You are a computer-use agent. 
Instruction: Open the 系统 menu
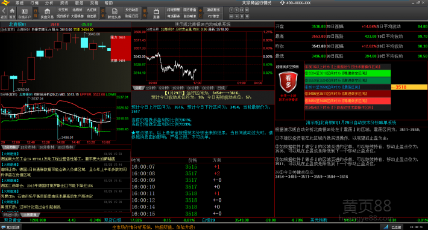coord(19,3)
